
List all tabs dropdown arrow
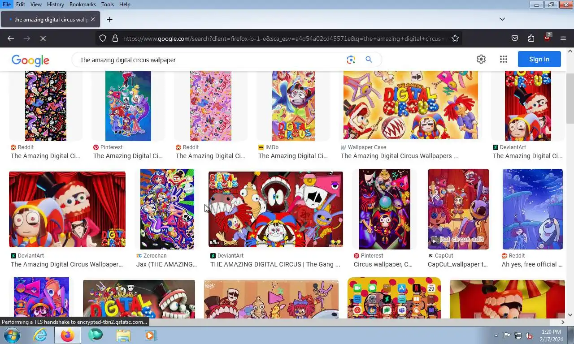tap(502, 19)
